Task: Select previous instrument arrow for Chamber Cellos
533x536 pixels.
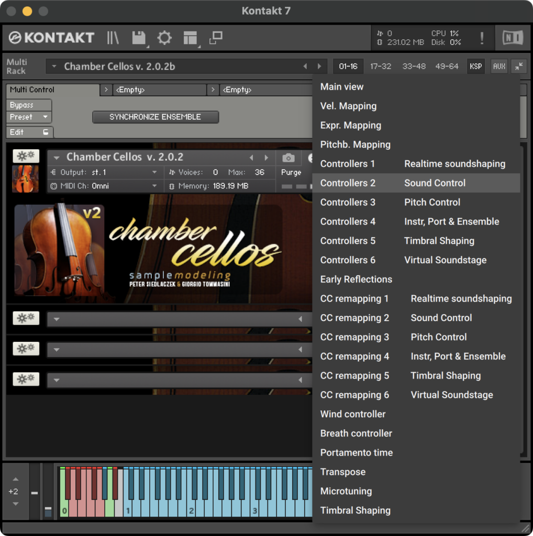Action: pyautogui.click(x=251, y=158)
